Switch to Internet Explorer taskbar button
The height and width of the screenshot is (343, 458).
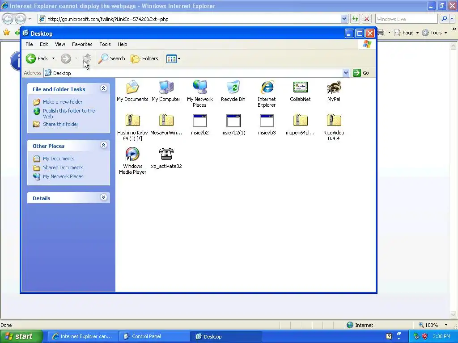(82, 337)
